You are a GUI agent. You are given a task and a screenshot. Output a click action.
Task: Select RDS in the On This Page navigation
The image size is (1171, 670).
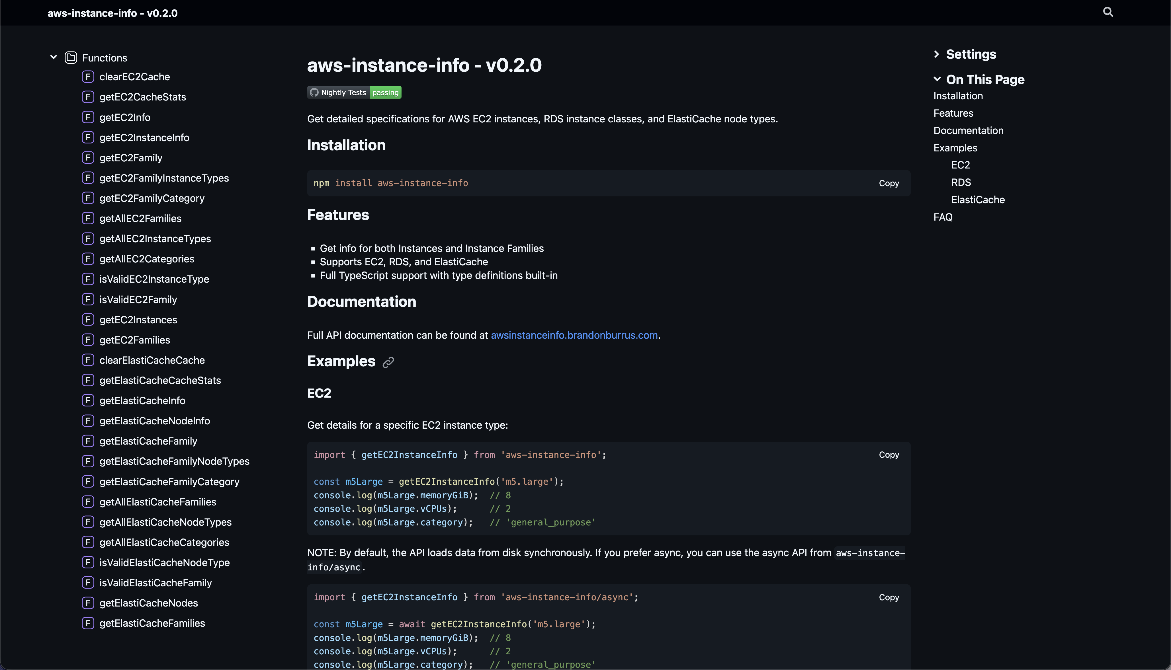961,182
